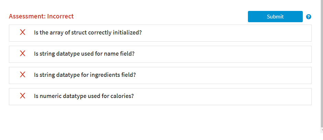
Task: Click the red 'Assessment:' label
Action: click(x=27, y=16)
